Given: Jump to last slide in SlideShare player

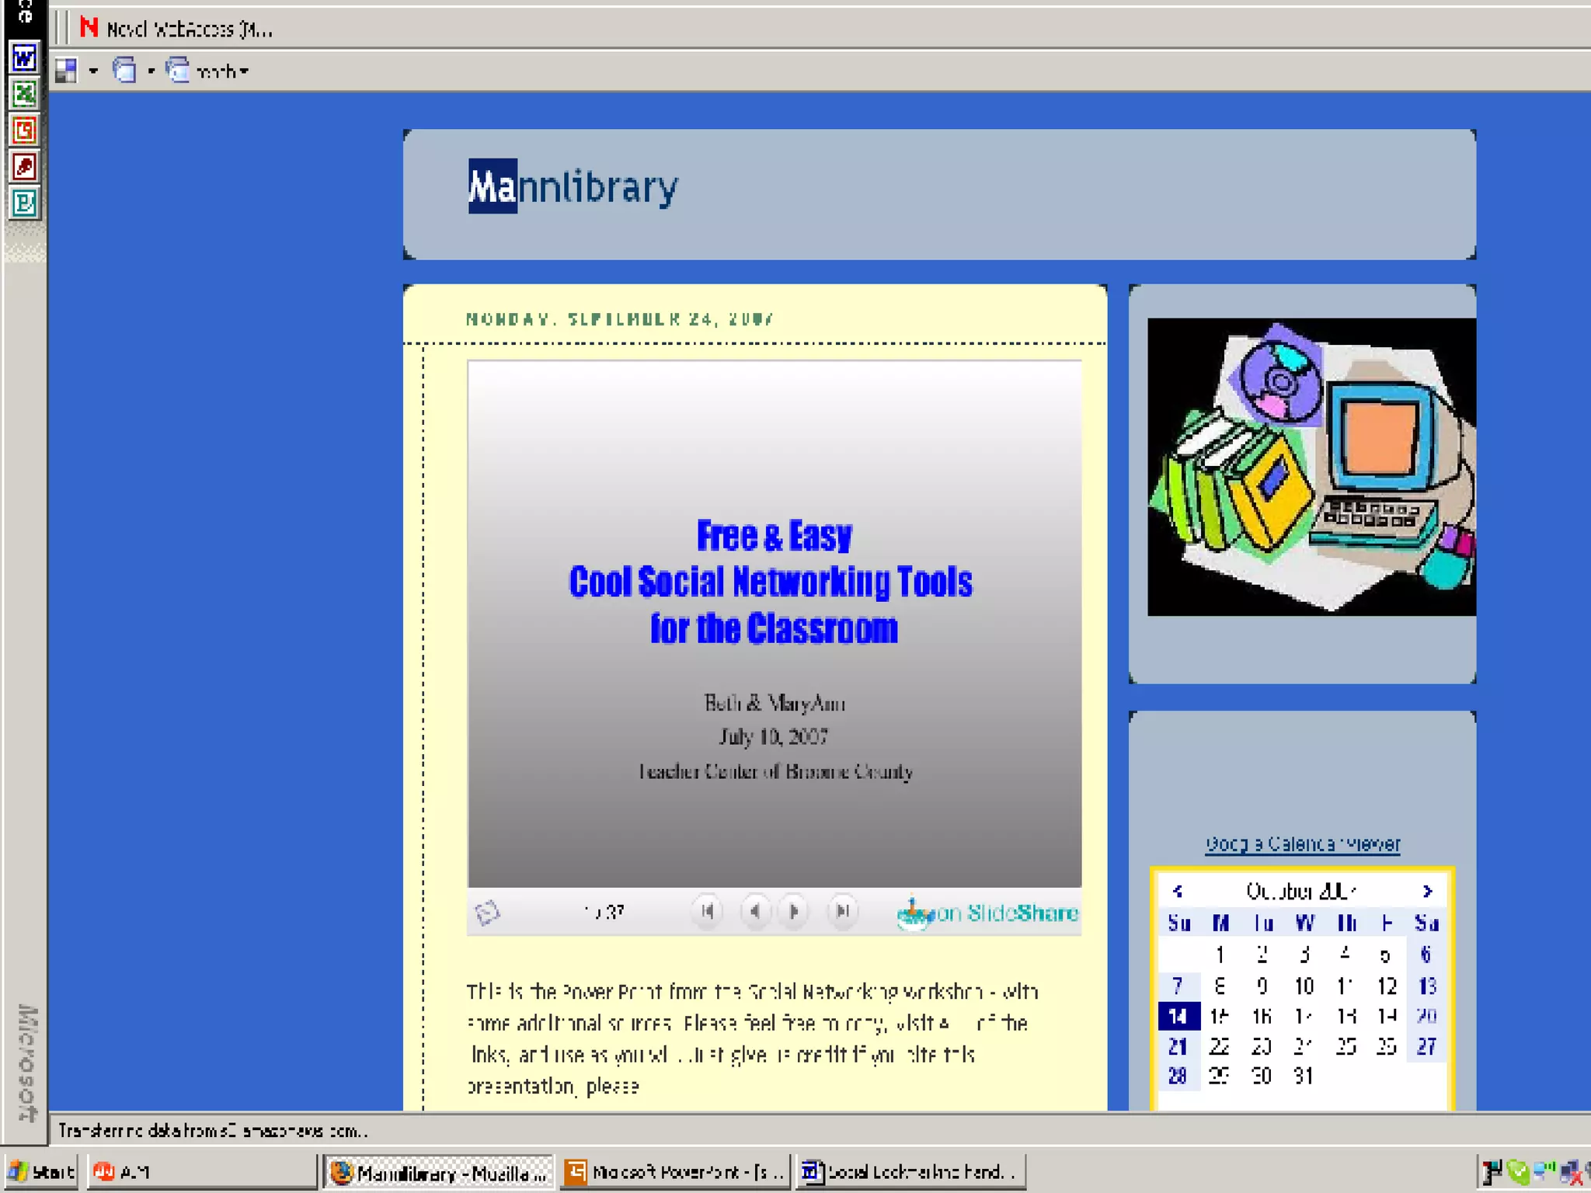Looking at the screenshot, I should click(x=843, y=911).
